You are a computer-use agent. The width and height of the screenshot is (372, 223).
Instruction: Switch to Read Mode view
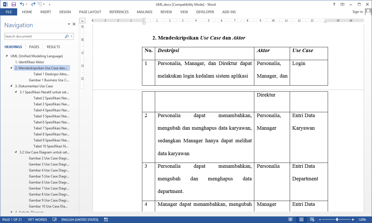[x=290, y=220]
